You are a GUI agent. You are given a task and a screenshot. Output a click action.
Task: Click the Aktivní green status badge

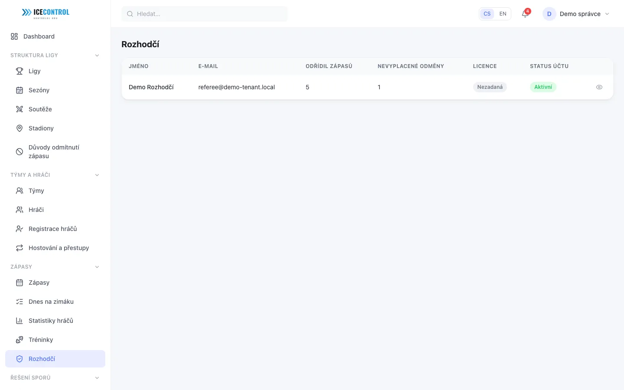coord(543,87)
